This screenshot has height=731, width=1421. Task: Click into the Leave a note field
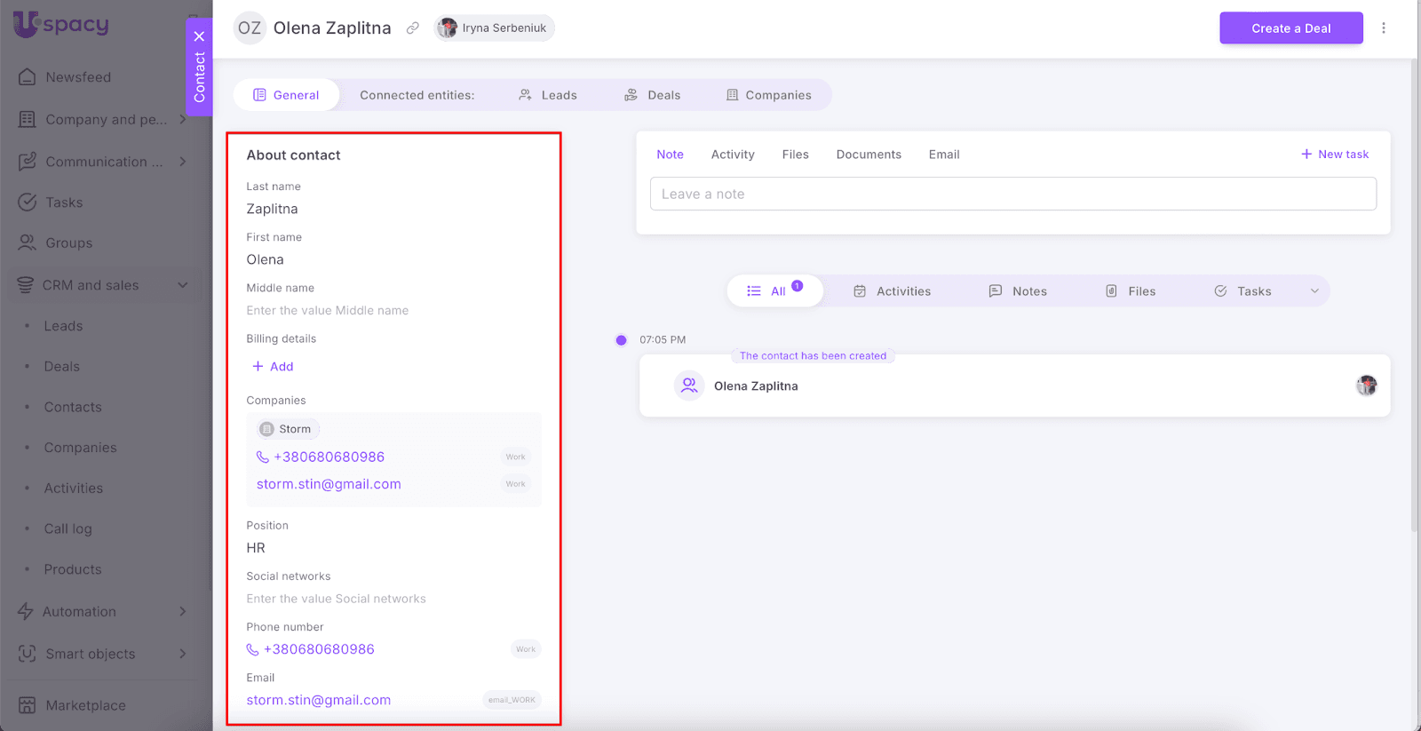[x=1012, y=194]
